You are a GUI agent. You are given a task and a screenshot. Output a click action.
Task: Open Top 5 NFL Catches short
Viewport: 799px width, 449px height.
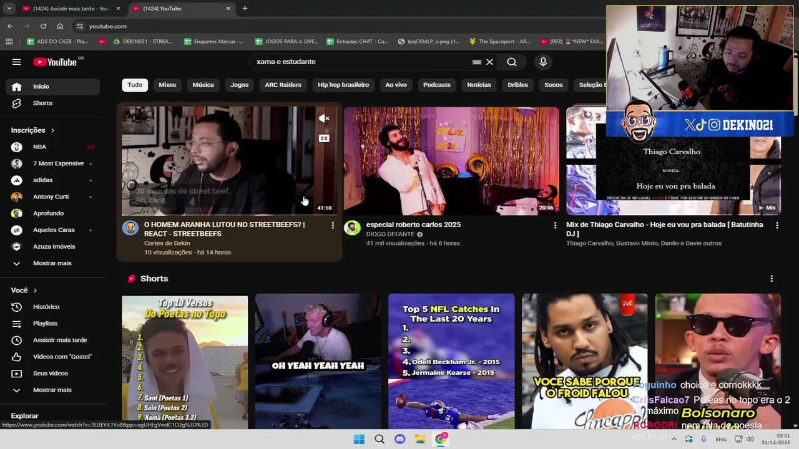point(451,362)
